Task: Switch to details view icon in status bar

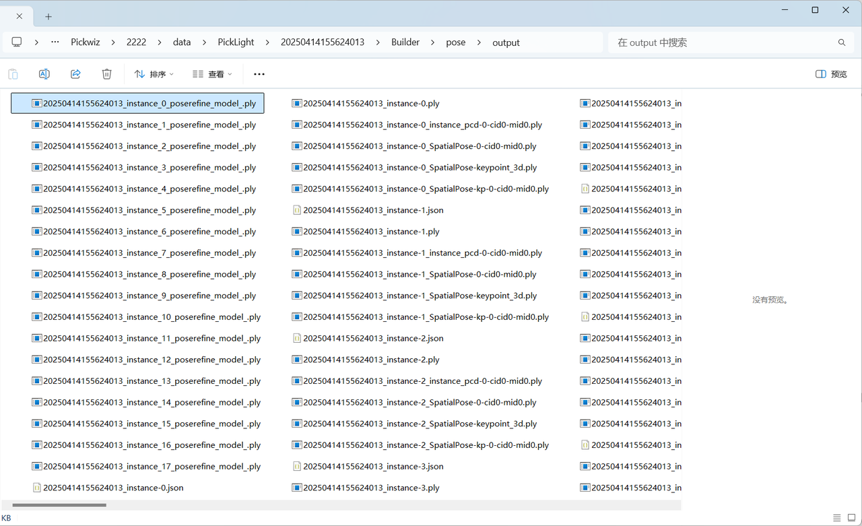Action: tap(836, 518)
